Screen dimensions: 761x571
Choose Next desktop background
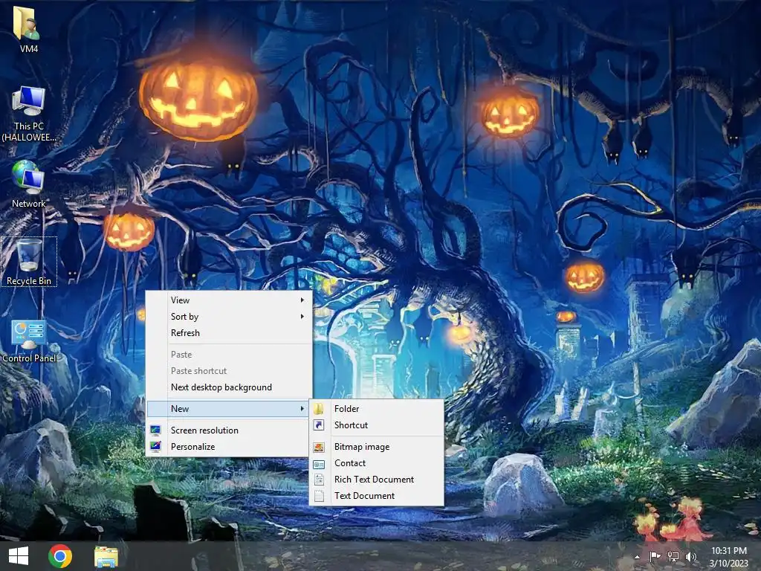click(x=228, y=387)
